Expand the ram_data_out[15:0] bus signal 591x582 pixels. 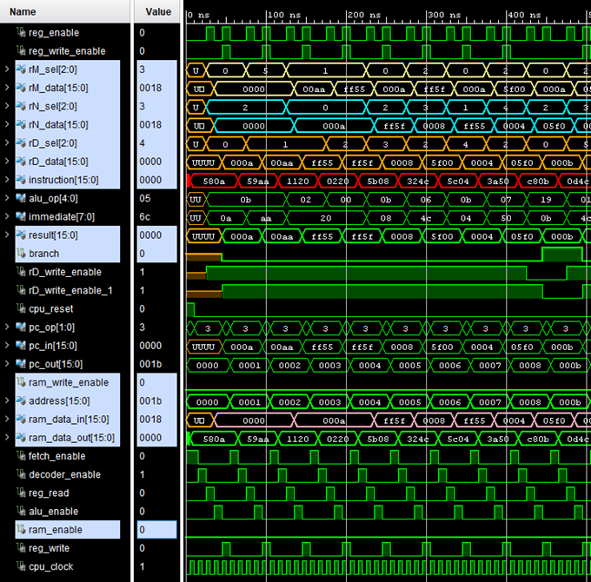(7, 438)
